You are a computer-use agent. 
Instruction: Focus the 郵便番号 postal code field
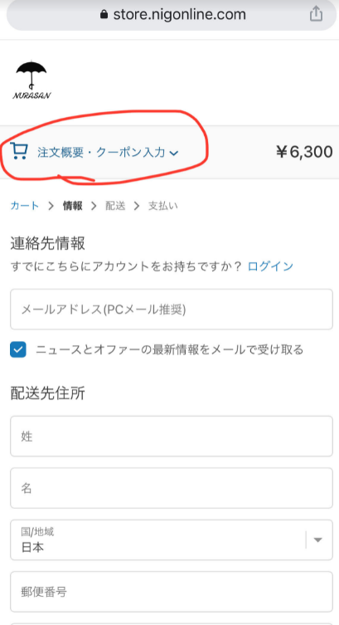coord(172,592)
